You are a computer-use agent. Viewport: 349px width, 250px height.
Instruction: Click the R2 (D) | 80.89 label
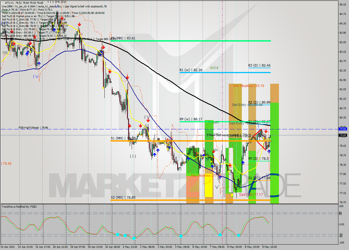[x=259, y=102]
